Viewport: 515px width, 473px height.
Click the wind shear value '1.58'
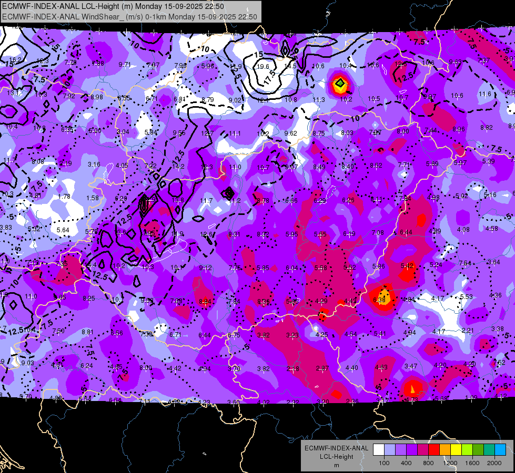tap(92, 198)
